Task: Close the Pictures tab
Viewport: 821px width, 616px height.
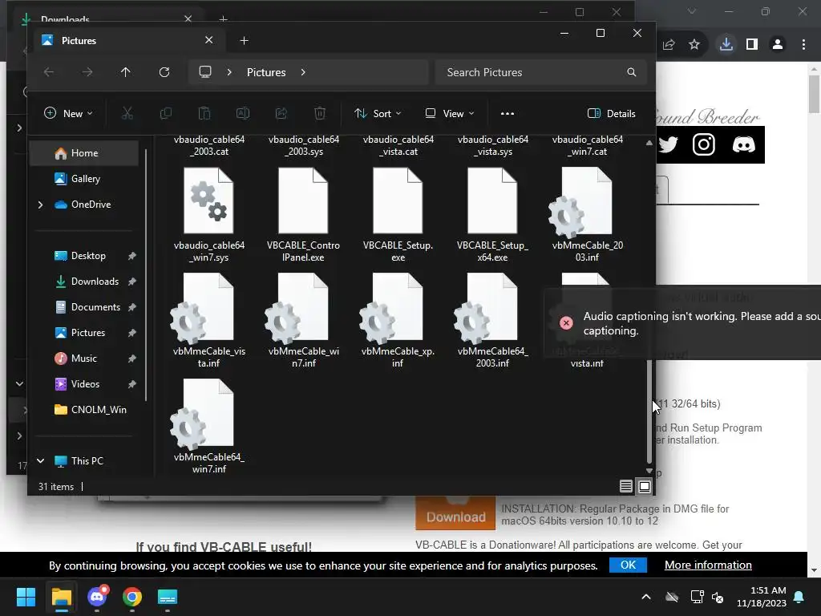Action: pos(209,40)
